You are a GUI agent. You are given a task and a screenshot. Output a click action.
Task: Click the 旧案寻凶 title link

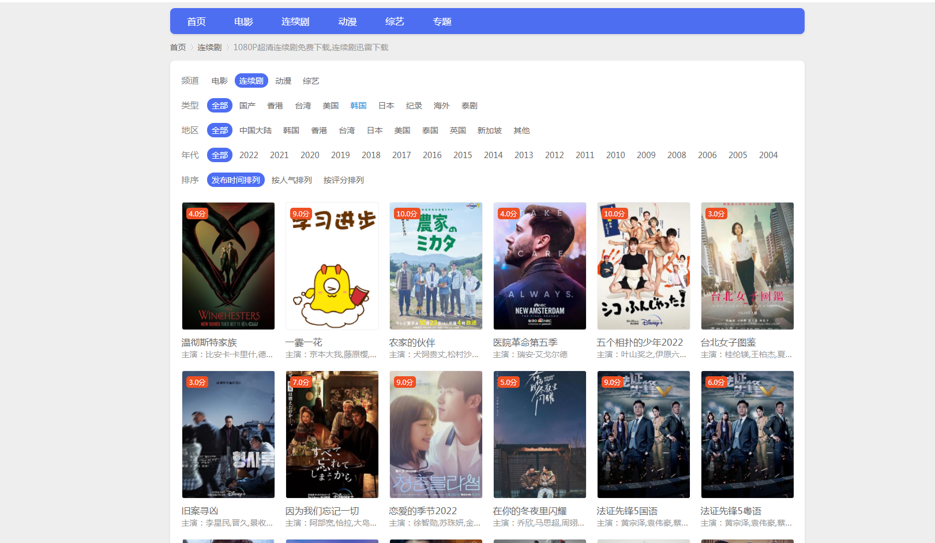click(x=200, y=511)
